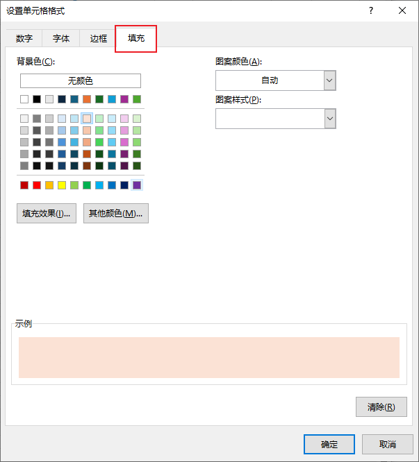Image resolution: width=419 pixels, height=462 pixels.
Task: Expand the 图案样式 dropdown arrow
Action: tap(330, 119)
